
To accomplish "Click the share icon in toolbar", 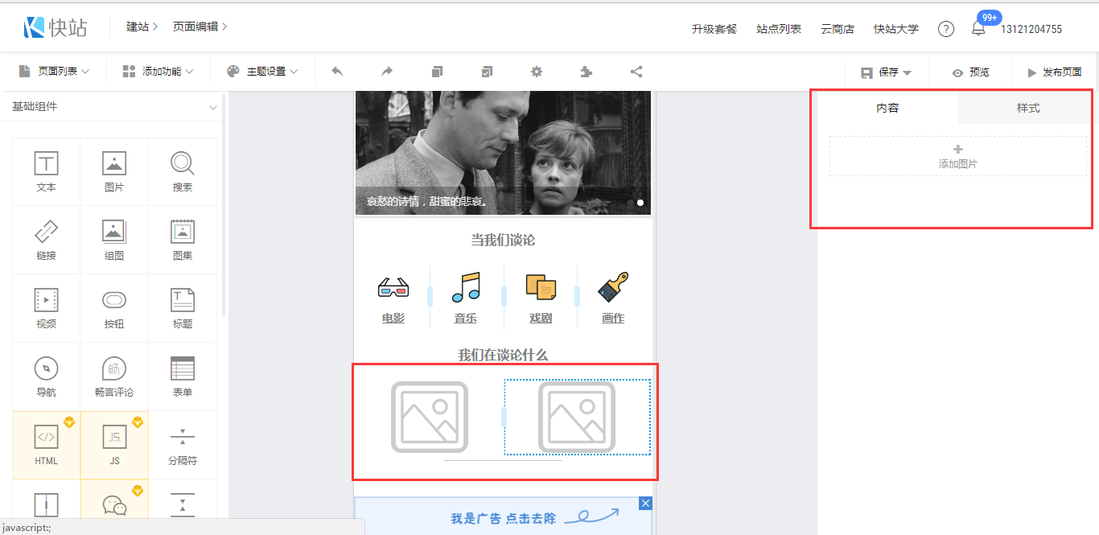I will pos(636,72).
